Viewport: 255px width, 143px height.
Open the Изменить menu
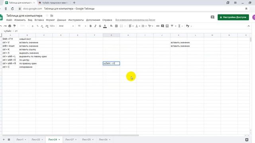pyautogui.click(x=20, y=20)
